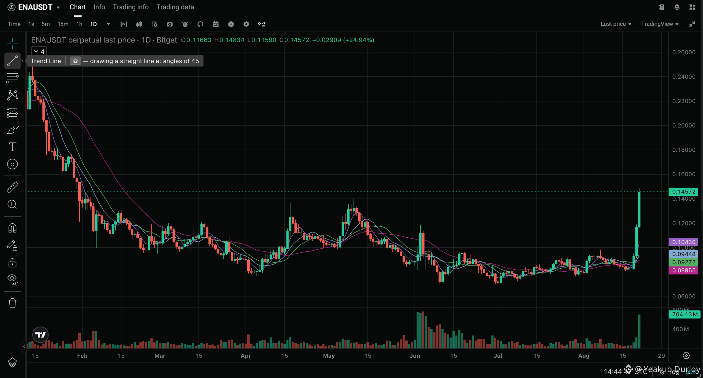Click the ENAUSDT perpetual last price title
703x378 pixels.
83,40
